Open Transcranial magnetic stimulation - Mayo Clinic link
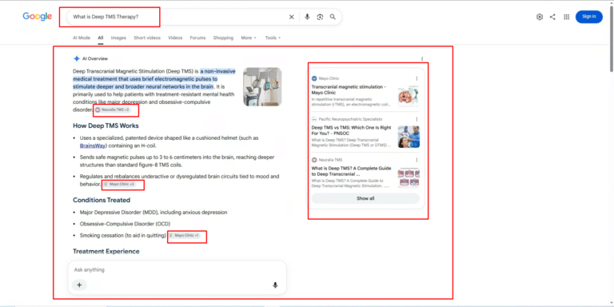Image resolution: width=614 pixels, height=307 pixels. [349, 90]
